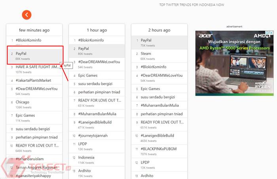Open Indonesia 114K tweets trend
Image resolution: width=277 pixels, height=179 pixels.
pyautogui.click(x=97, y=160)
